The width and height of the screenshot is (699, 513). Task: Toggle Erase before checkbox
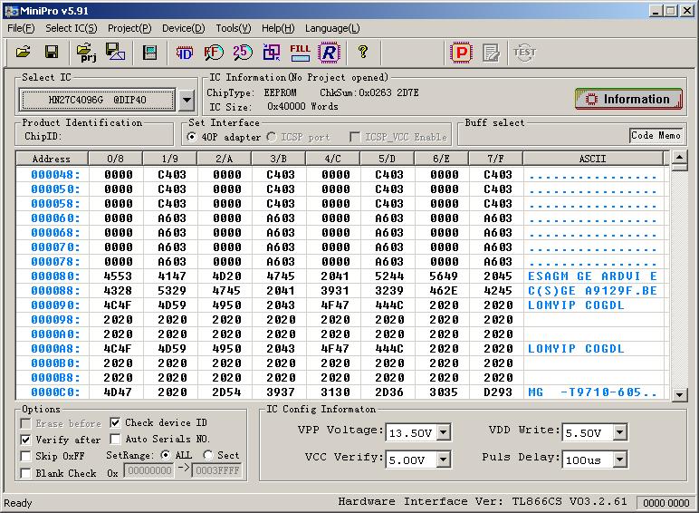tap(26, 423)
